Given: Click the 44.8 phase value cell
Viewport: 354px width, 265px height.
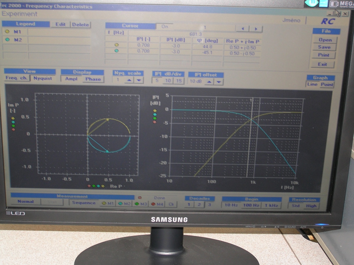Looking at the screenshot, I should click(207, 47).
